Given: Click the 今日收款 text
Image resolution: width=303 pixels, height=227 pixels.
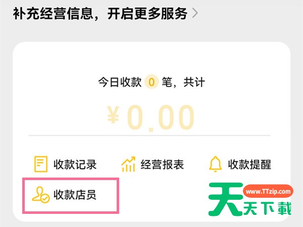Looking at the screenshot, I should click(x=120, y=82).
